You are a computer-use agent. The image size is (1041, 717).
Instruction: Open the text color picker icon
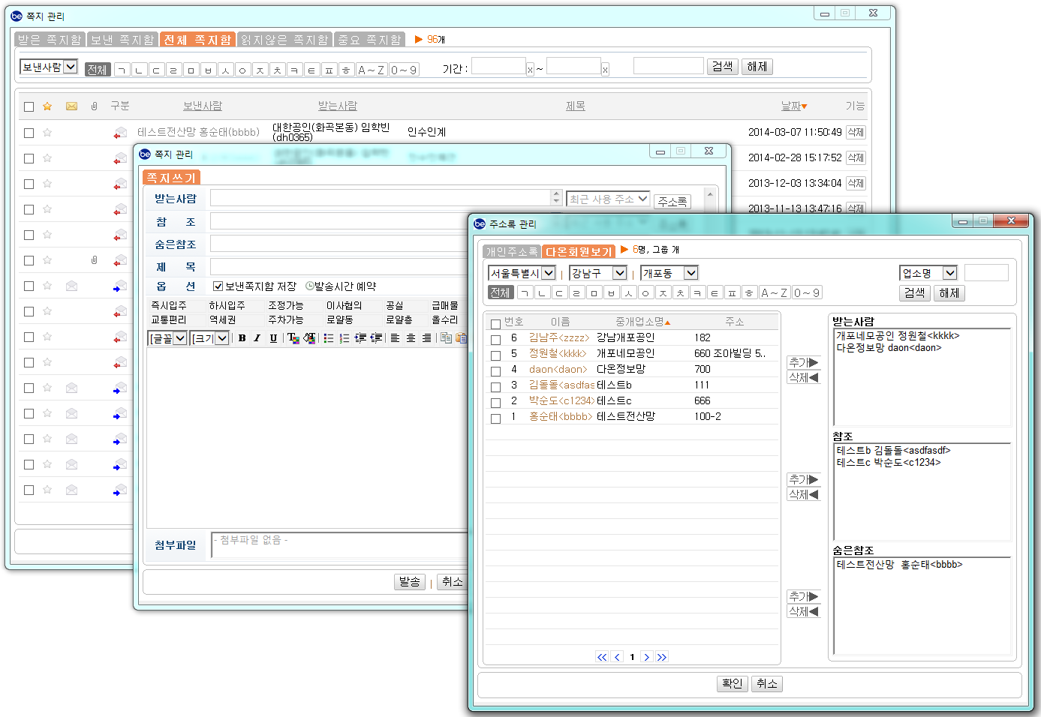coord(293,338)
